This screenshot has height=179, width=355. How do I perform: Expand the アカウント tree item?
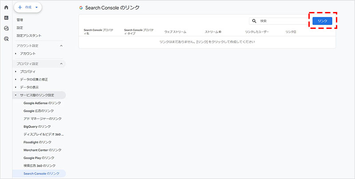[x=16, y=54]
